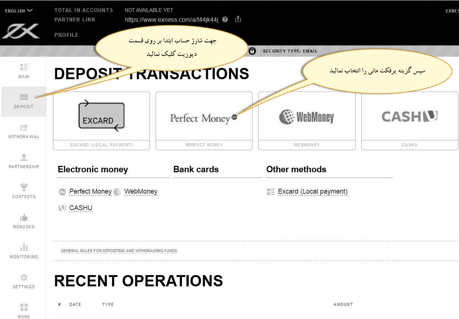The width and height of the screenshot is (459, 319).
Task: Click the WebMoney text link
Action: click(x=141, y=191)
